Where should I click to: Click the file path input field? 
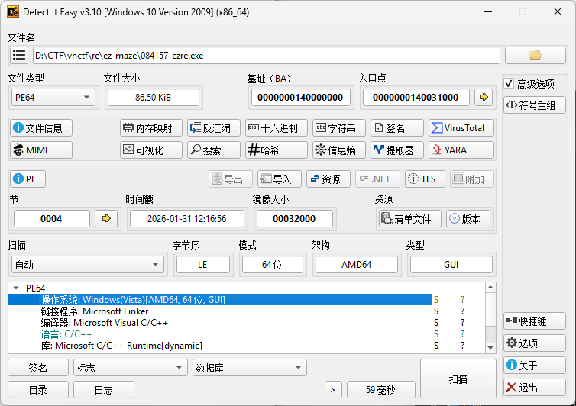(x=266, y=55)
